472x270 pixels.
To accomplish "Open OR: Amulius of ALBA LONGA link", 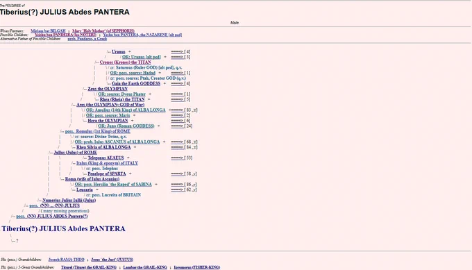I will 126,110.
